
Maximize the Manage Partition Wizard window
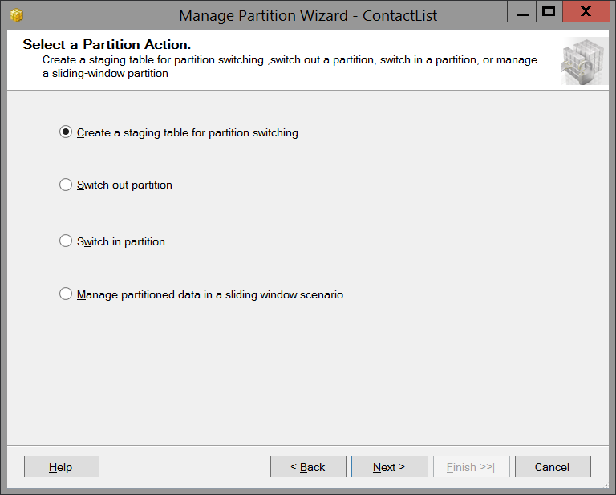[549, 11]
